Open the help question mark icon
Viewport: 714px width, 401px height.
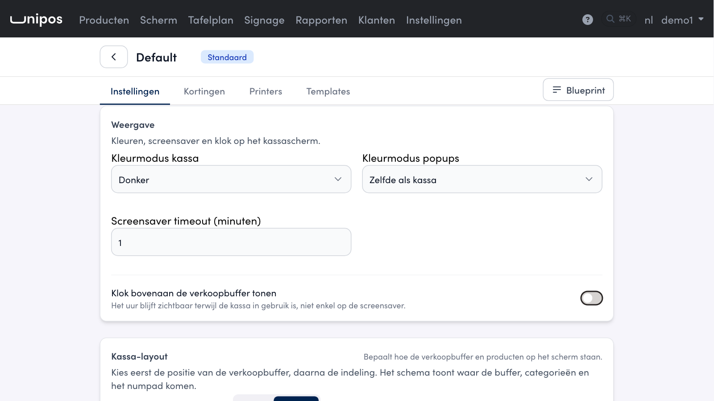(588, 20)
